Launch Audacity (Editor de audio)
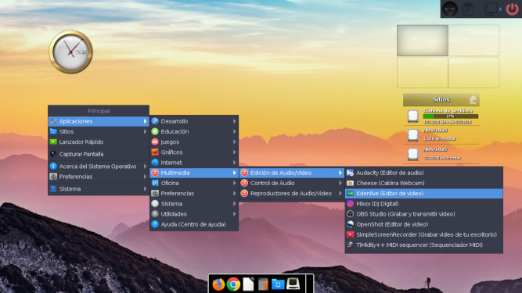Screen dimensions: 522x293 coord(424,173)
